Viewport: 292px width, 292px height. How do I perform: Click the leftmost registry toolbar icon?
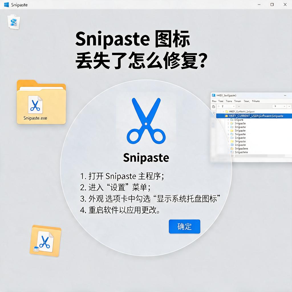214,107
